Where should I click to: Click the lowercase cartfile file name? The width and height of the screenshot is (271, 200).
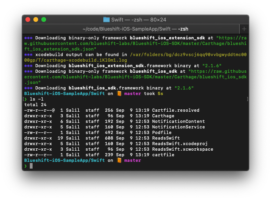click(x=163, y=155)
